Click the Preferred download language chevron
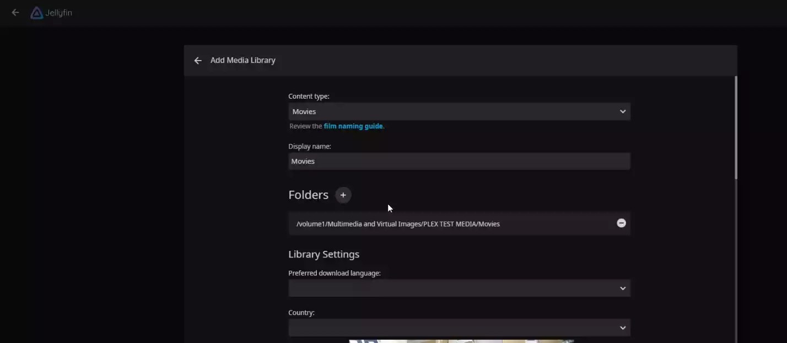787x343 pixels. coord(623,288)
